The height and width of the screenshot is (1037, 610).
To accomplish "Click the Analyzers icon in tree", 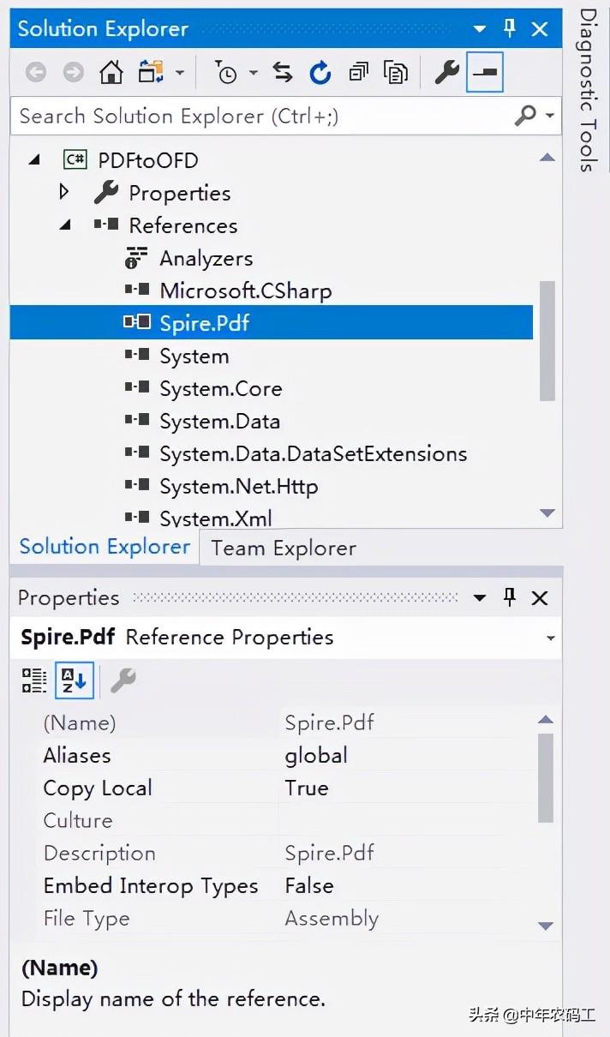I will pos(137,258).
